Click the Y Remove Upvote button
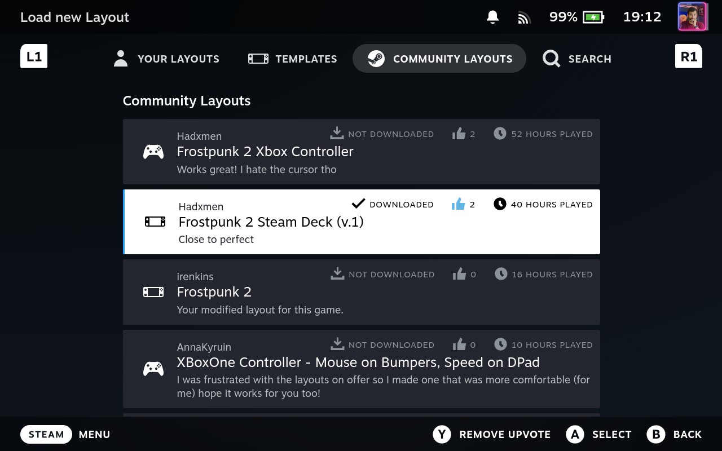 click(491, 435)
